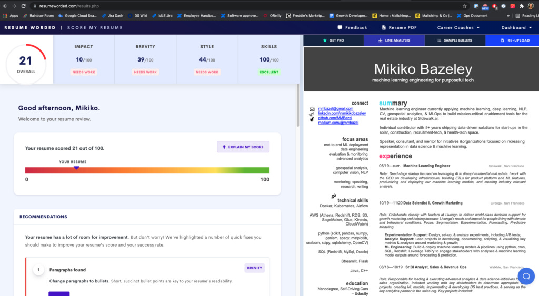Click the Feedback link in header
Screen dimensions: 539x296
(352, 27)
